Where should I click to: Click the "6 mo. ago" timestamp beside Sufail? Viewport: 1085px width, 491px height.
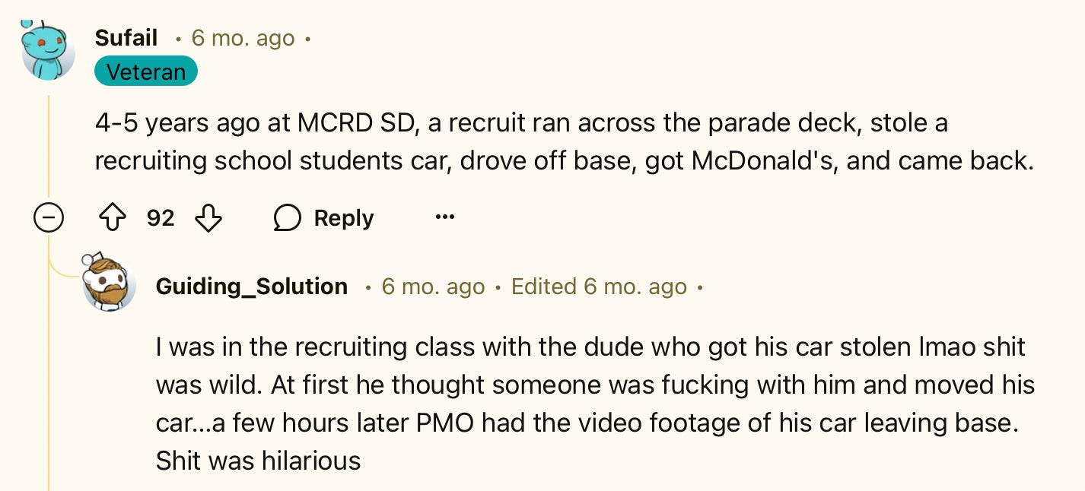click(243, 37)
